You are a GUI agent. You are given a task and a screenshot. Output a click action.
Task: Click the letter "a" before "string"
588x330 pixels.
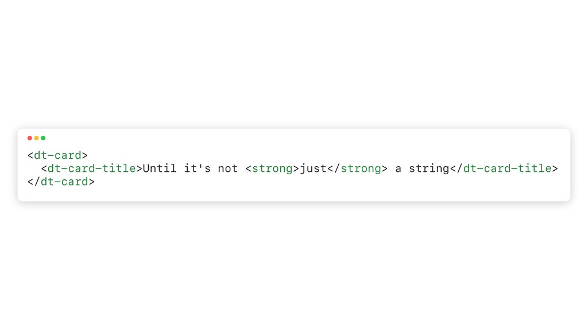(x=398, y=168)
